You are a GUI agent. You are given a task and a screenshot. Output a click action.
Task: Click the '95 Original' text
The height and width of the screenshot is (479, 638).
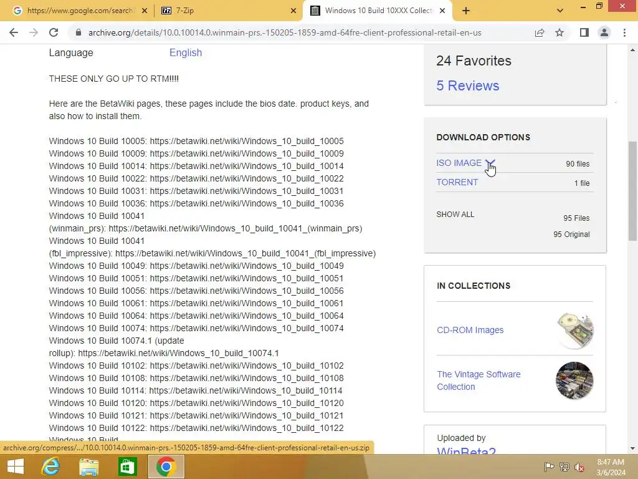click(571, 235)
